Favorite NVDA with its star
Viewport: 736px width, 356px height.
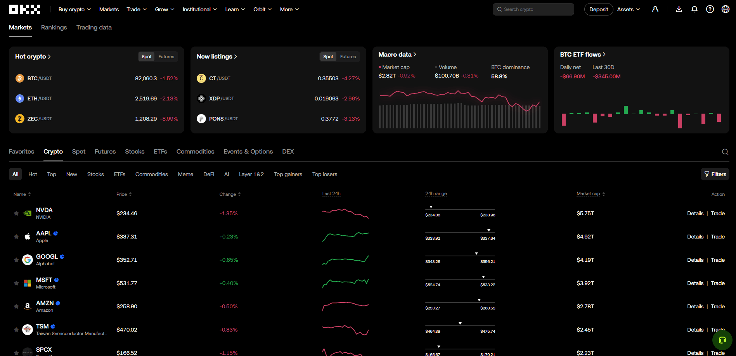[x=16, y=213]
